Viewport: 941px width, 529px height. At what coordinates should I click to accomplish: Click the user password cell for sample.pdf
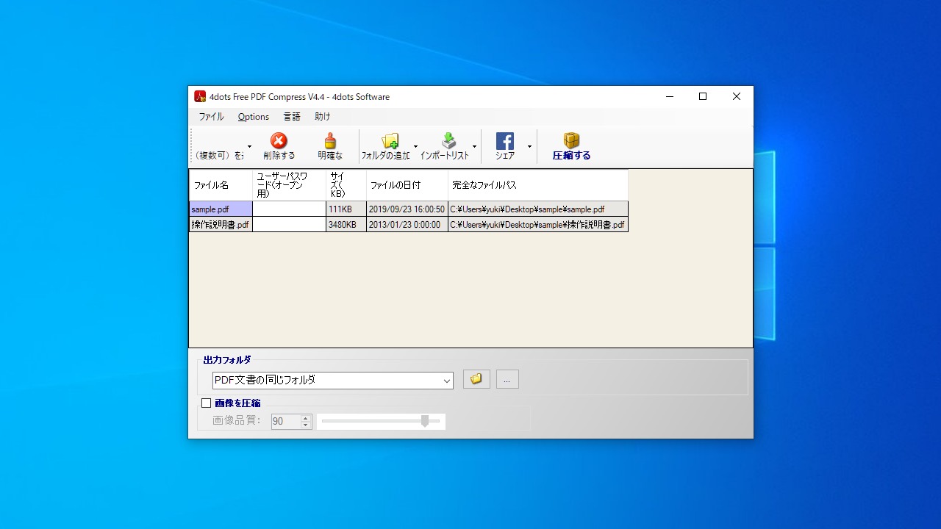(x=289, y=209)
